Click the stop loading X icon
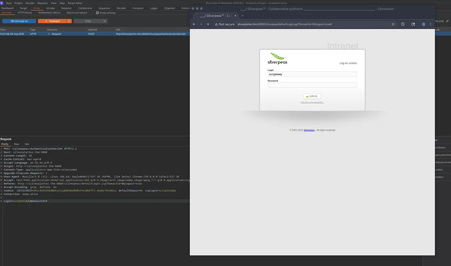The height and width of the screenshot is (266, 451). point(208,24)
